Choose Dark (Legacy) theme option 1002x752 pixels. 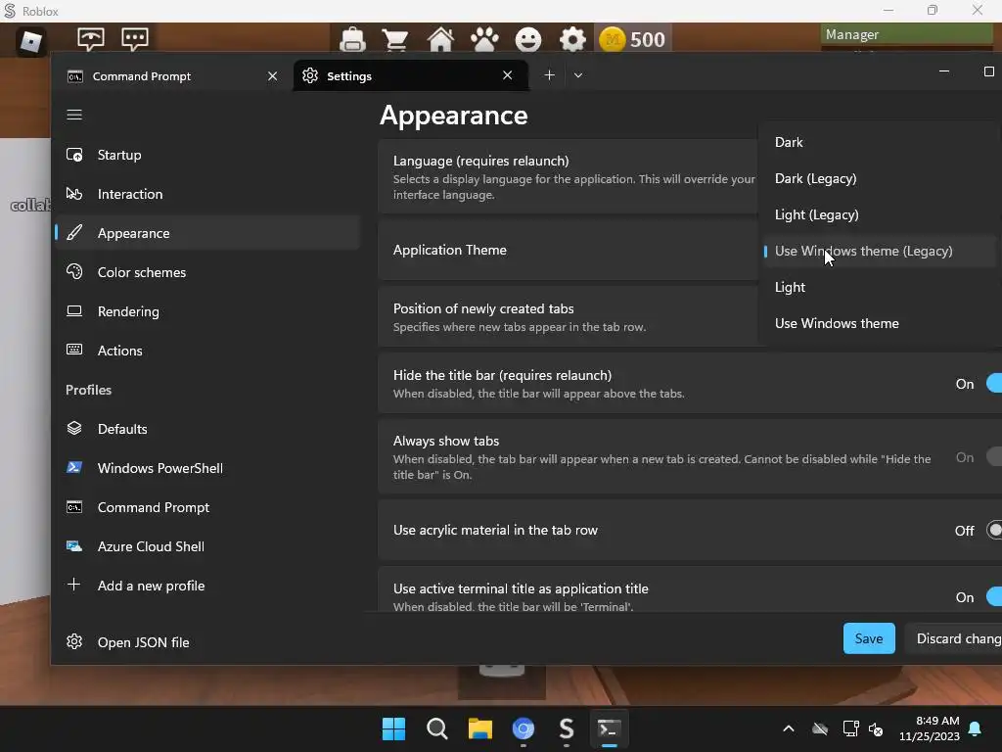(880, 178)
